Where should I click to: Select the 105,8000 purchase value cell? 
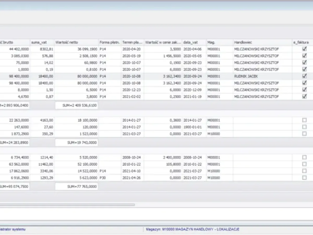[163, 164]
